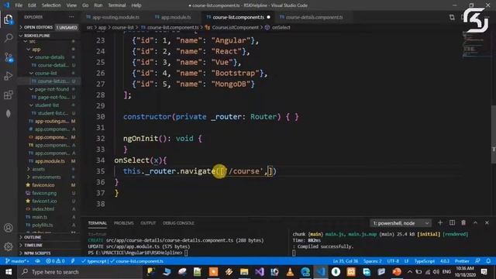
Task: Click the open changes icon in editor toolbar
Action: click(x=452, y=17)
